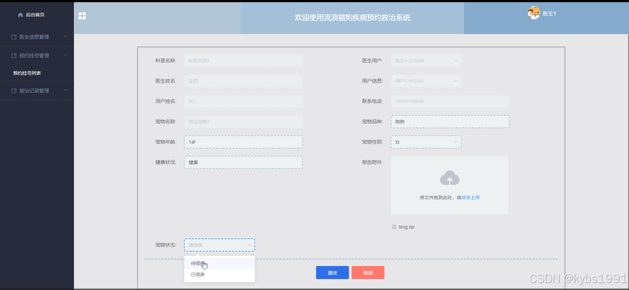The width and height of the screenshot is (629, 290).
Task: Select 已领养 option in dropdown
Action: pos(219,275)
